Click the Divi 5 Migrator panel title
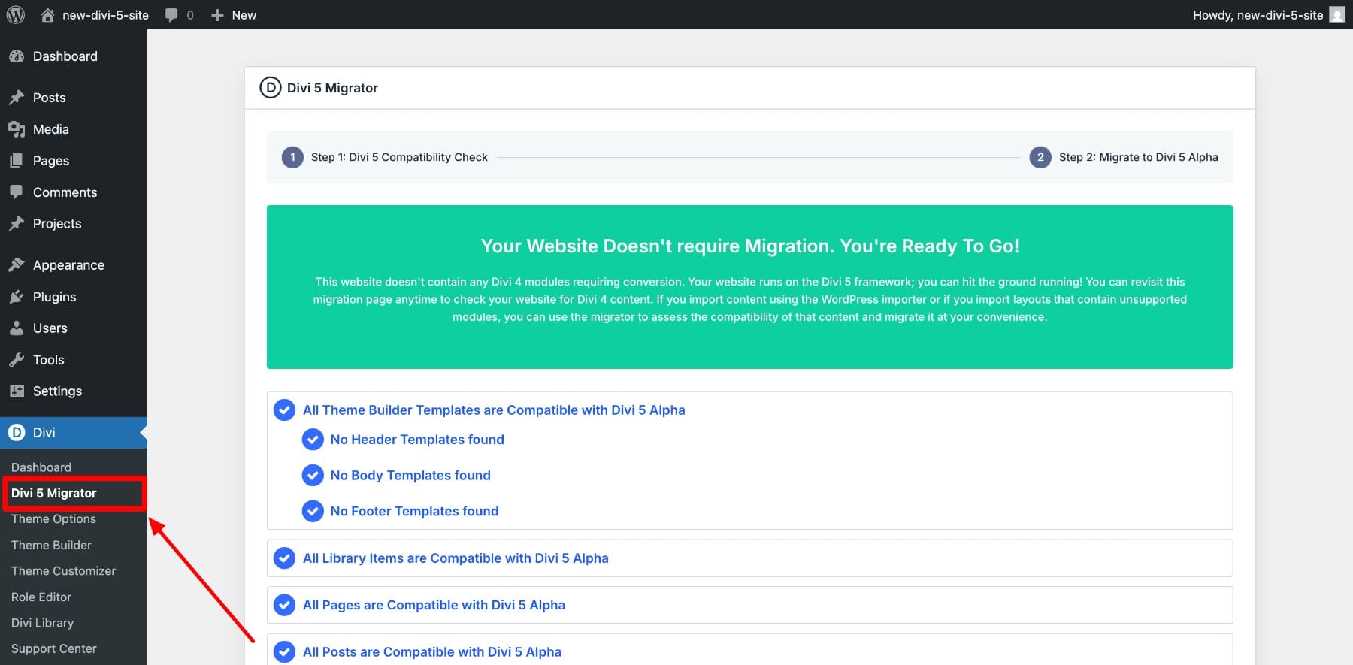The height and width of the screenshot is (665, 1353). coord(332,88)
